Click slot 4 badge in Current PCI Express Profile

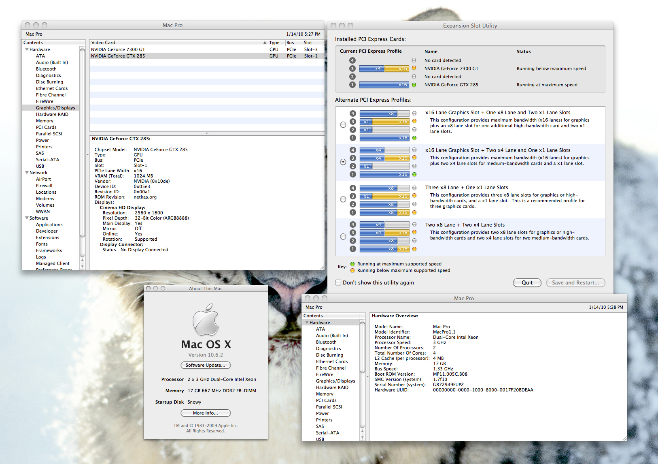click(352, 60)
